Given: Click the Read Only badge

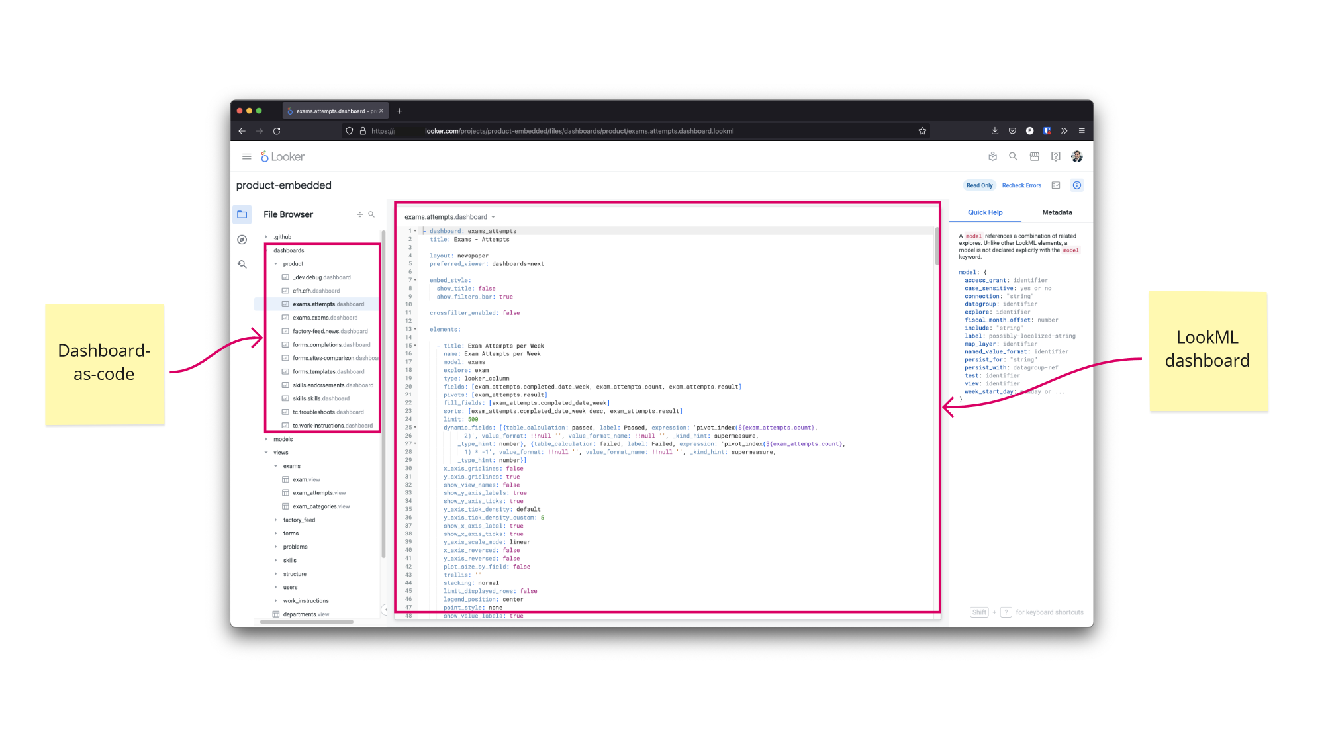Looking at the screenshot, I should point(979,185).
